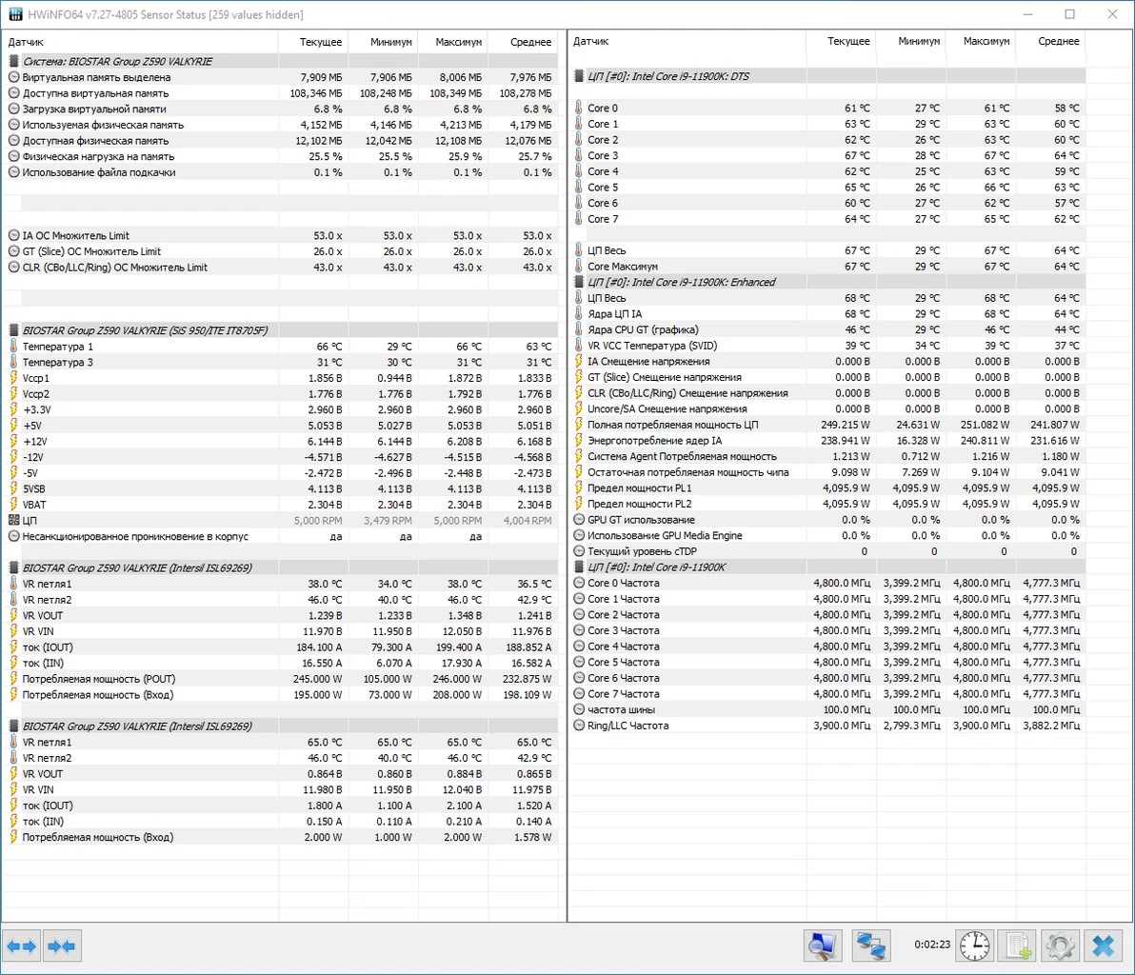The image size is (1135, 975).
Task: Click the clock icon to reset statistics
Action: pyautogui.click(x=974, y=945)
